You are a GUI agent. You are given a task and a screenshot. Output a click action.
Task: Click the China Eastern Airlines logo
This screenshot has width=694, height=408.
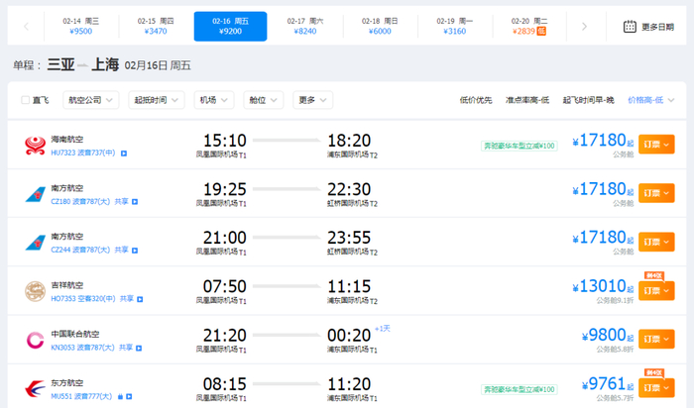[x=35, y=389]
